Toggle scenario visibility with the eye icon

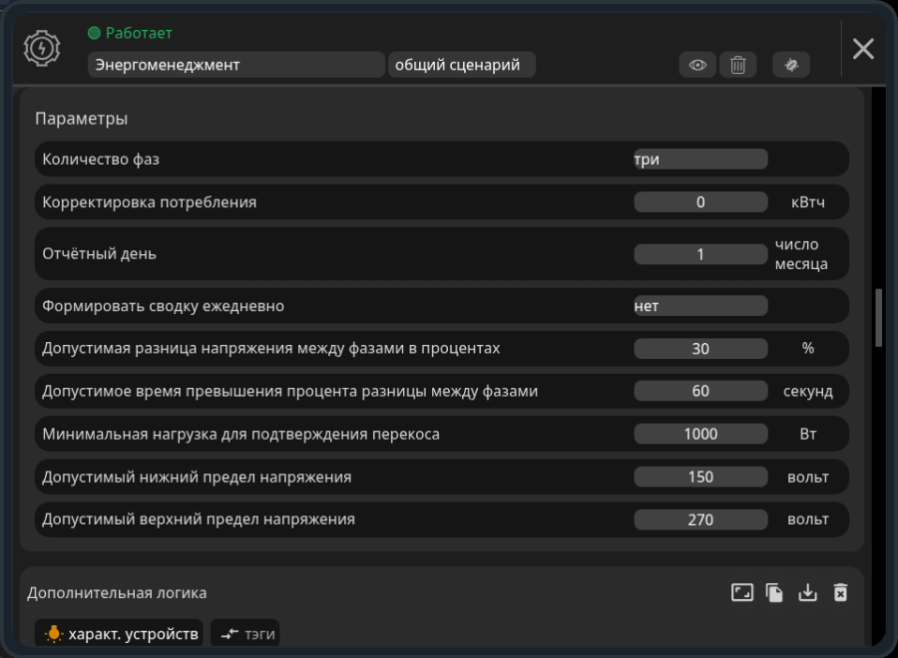coord(697,65)
